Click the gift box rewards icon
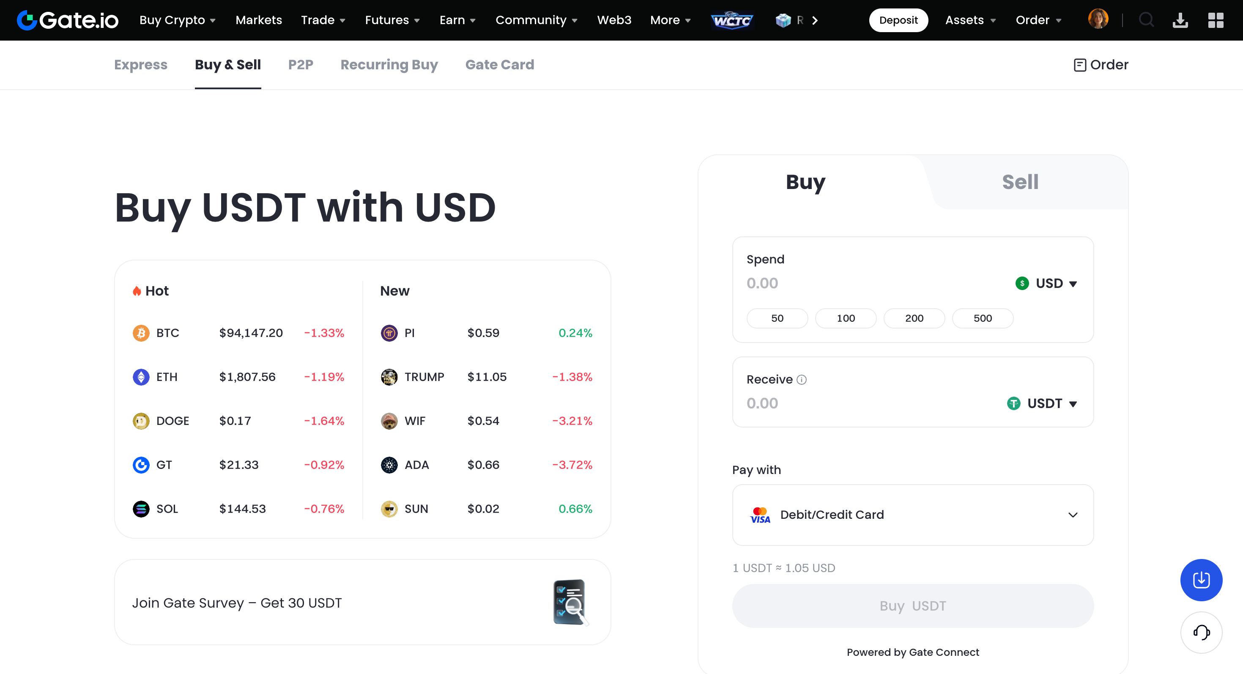The width and height of the screenshot is (1243, 674). (784, 20)
